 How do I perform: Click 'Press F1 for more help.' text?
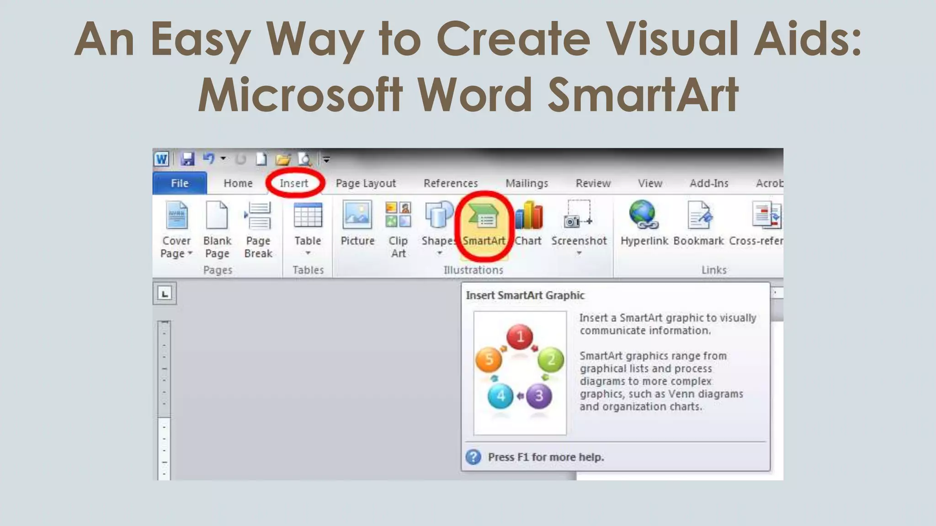tap(546, 457)
